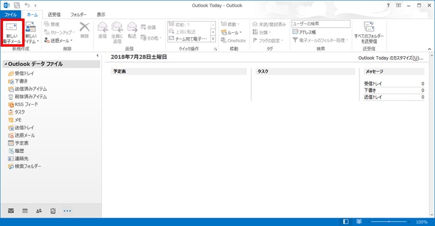Collapse the folder pane arrow
Viewport: 435px width, 226px height.
click(98, 56)
